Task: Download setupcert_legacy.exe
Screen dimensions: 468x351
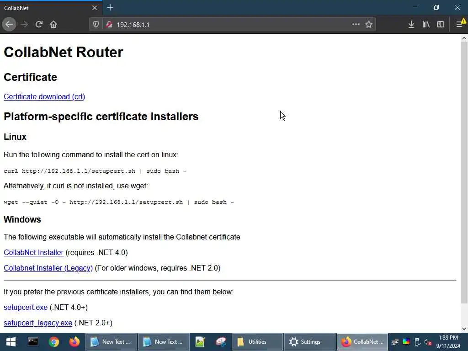Action: coord(38,323)
